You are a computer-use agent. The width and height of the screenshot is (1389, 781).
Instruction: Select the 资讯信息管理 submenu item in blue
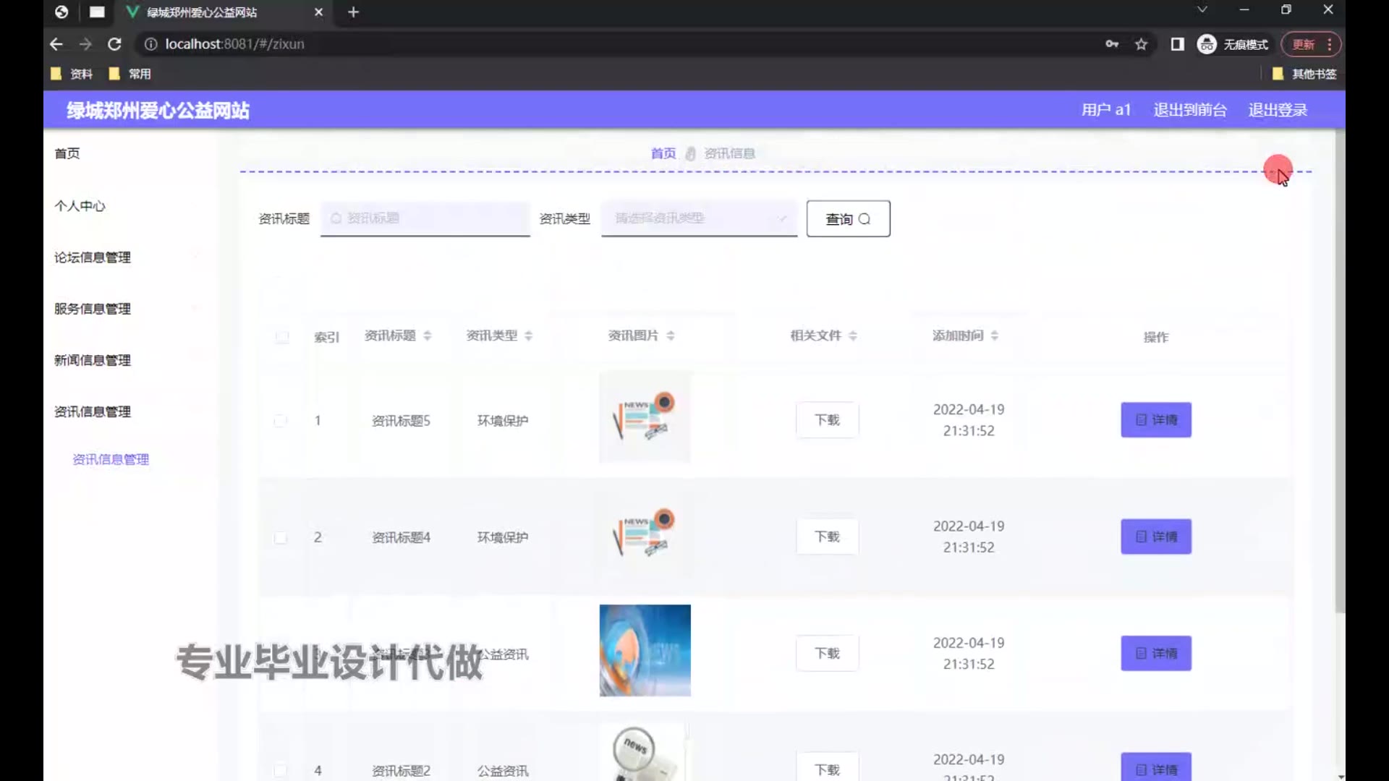[x=111, y=459]
